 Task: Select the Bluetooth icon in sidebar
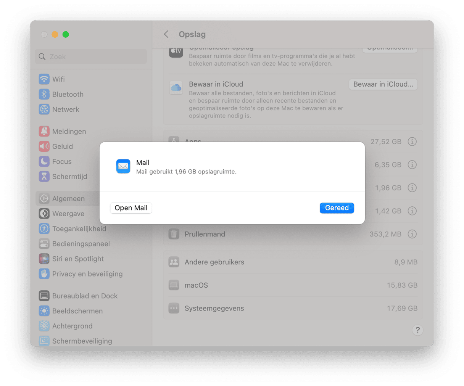(44, 94)
